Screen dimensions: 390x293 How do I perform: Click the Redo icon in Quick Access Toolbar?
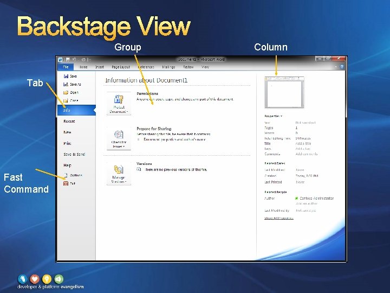(x=83, y=60)
